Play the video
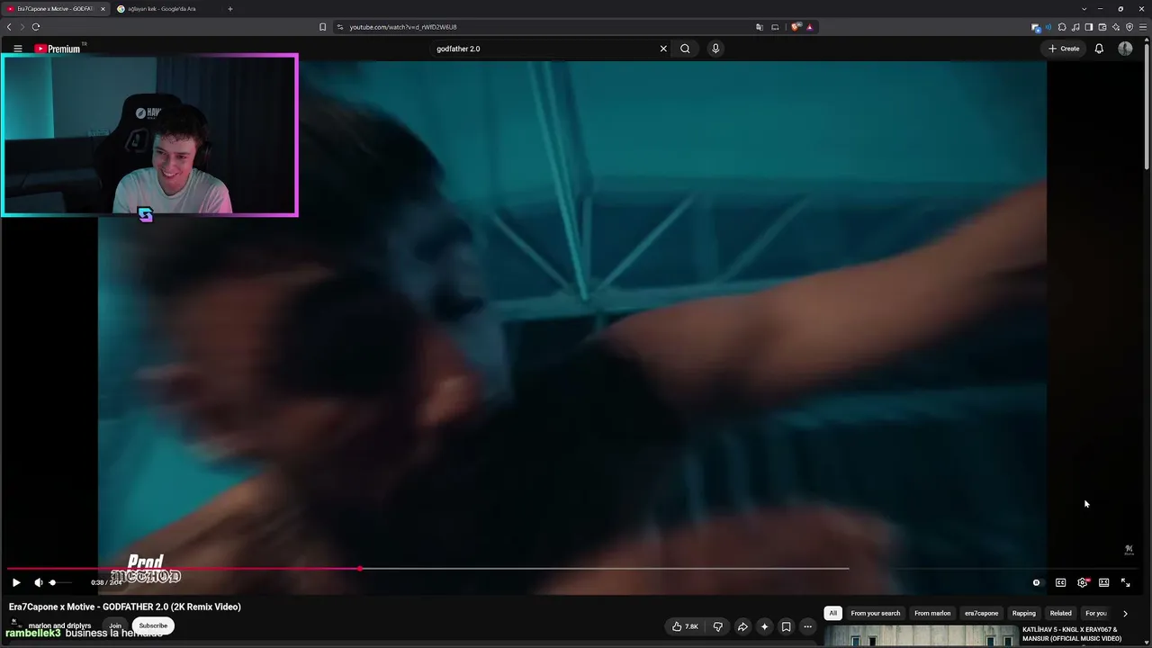 [x=16, y=582]
